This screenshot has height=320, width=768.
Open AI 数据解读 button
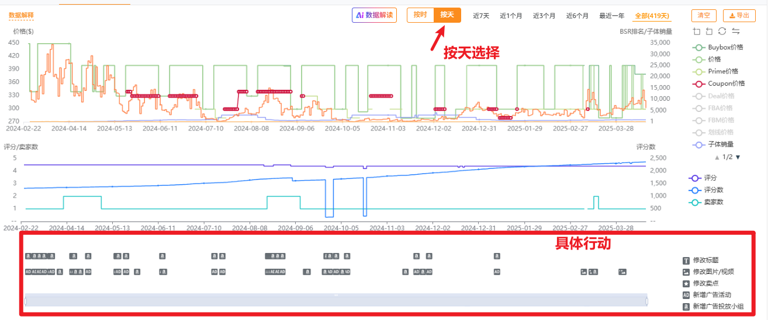point(374,15)
